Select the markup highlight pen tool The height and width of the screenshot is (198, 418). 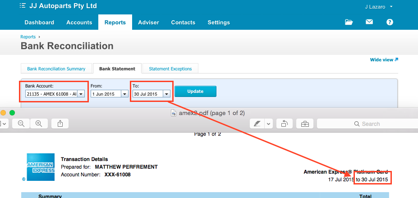point(257,124)
